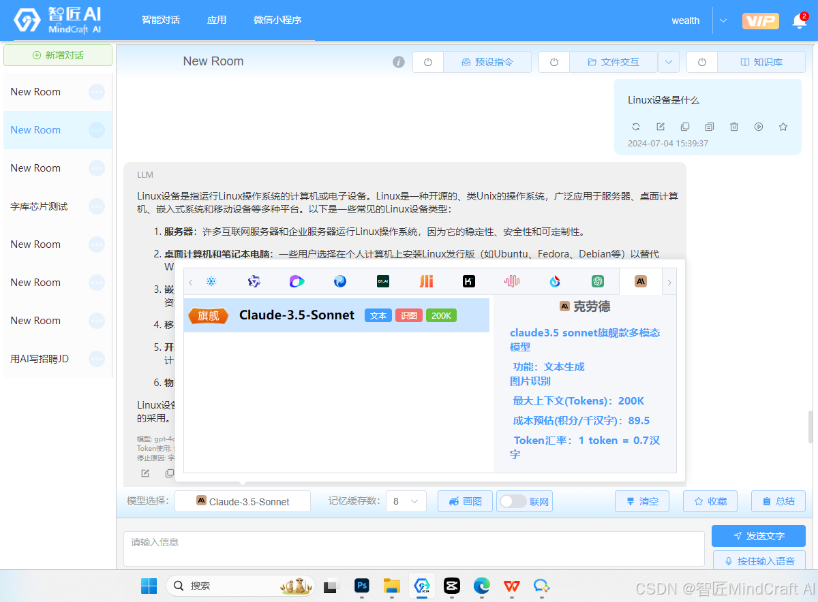Image resolution: width=818 pixels, height=602 pixels.
Task: Open the room info icon beside New Room
Action: tap(399, 62)
